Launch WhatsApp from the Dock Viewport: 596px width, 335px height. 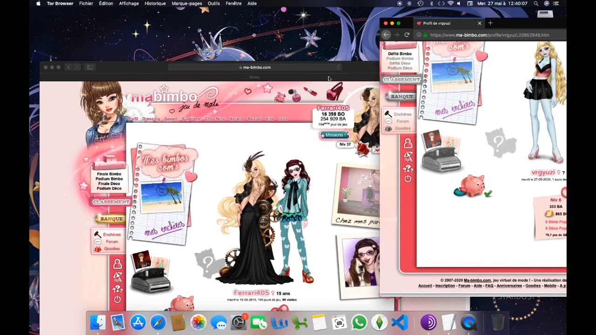click(x=359, y=322)
